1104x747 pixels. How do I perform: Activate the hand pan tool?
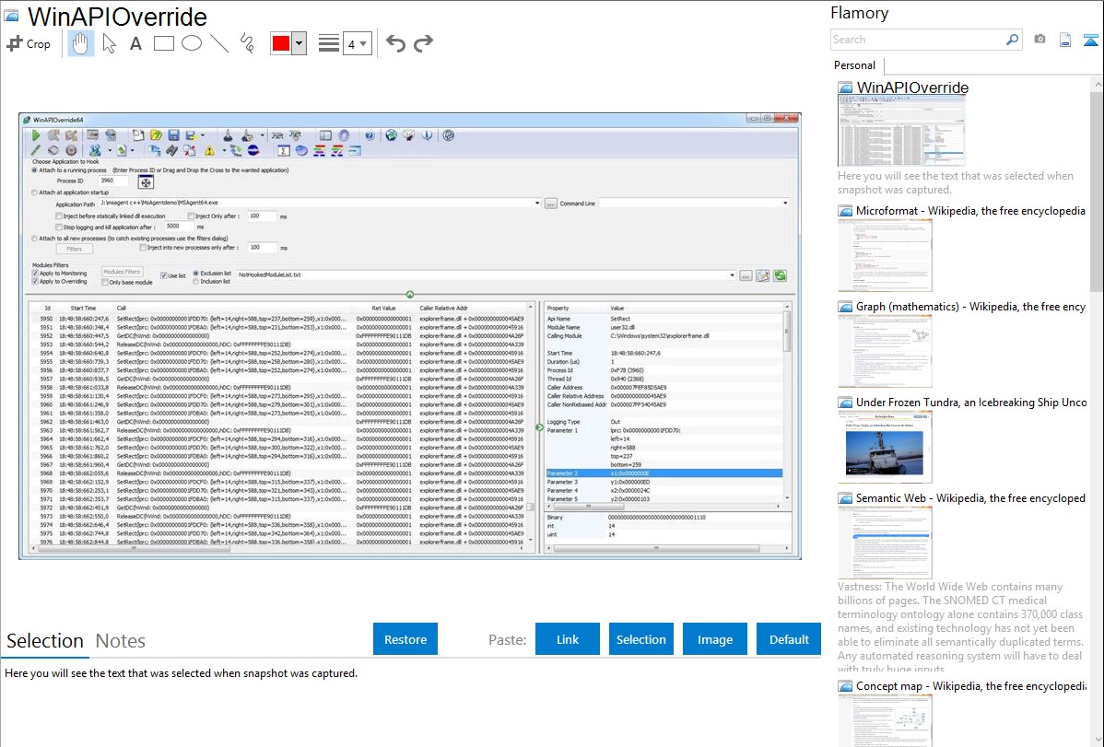click(x=80, y=43)
